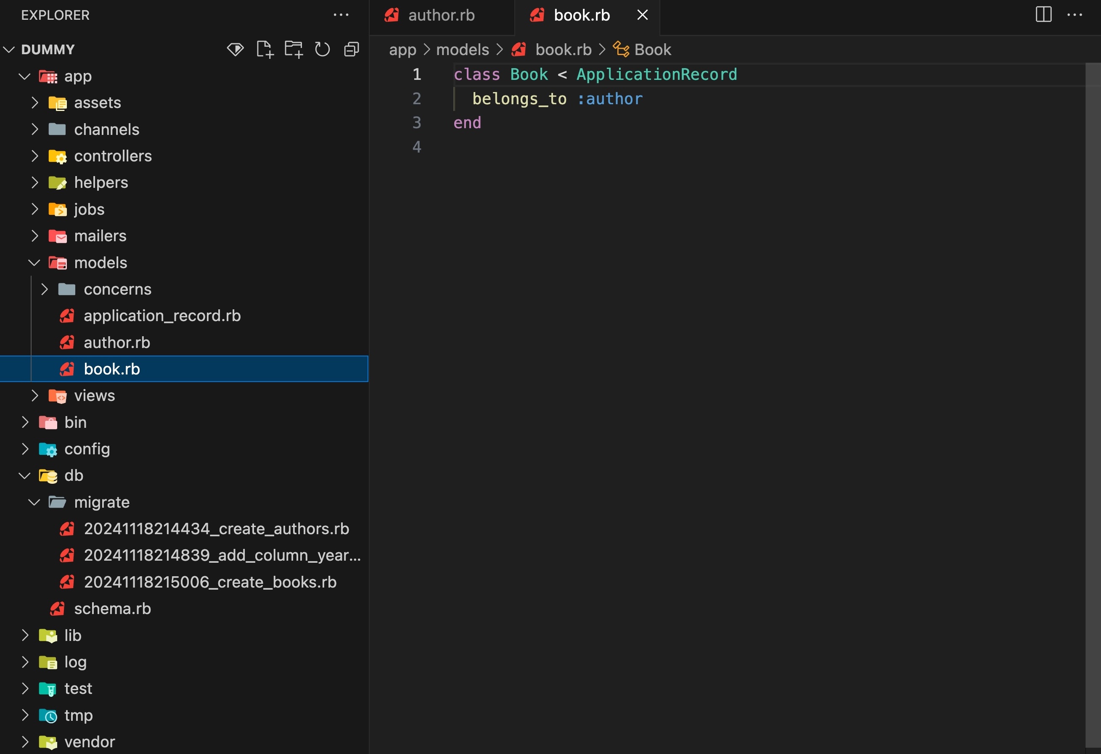Refresh the Explorer file tree
Screen dimensions: 1101x754
(322, 49)
